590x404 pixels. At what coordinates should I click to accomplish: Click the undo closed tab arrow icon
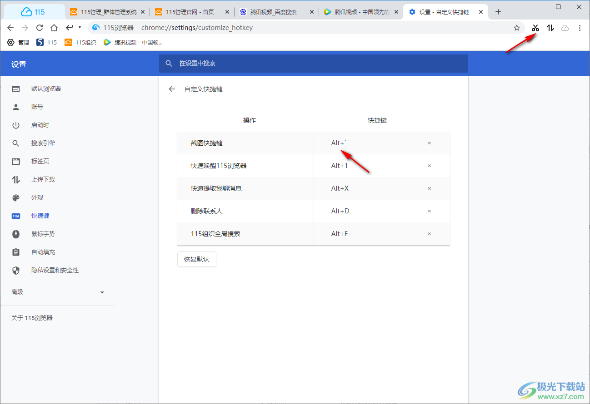[70, 28]
